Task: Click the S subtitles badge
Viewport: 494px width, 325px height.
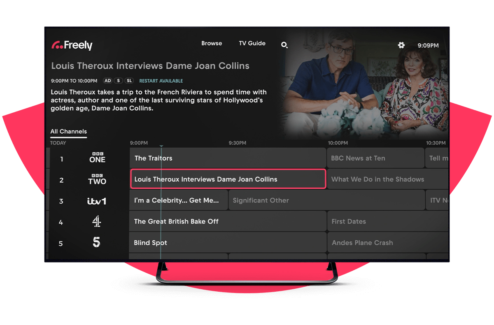Action: coord(119,81)
